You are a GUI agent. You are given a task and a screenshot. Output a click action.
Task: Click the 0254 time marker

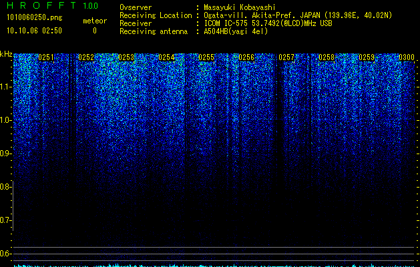166,57
